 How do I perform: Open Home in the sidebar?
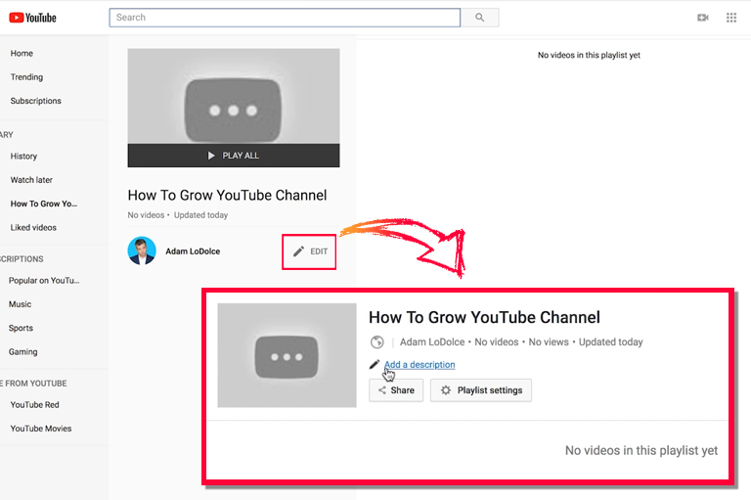click(x=22, y=53)
